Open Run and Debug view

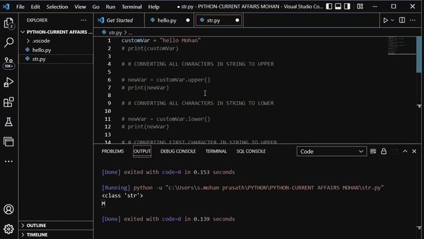click(x=9, y=82)
